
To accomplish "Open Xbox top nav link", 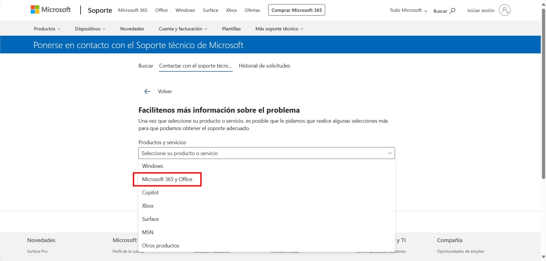I will click(x=232, y=10).
